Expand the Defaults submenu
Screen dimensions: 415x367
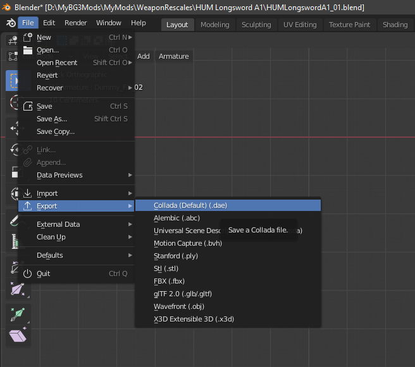[x=76, y=255]
